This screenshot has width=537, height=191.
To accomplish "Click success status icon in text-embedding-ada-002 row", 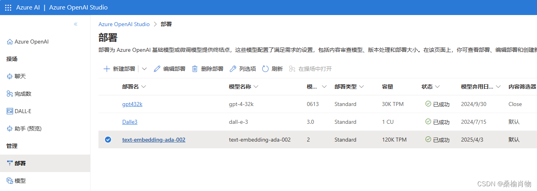I will tap(428, 139).
